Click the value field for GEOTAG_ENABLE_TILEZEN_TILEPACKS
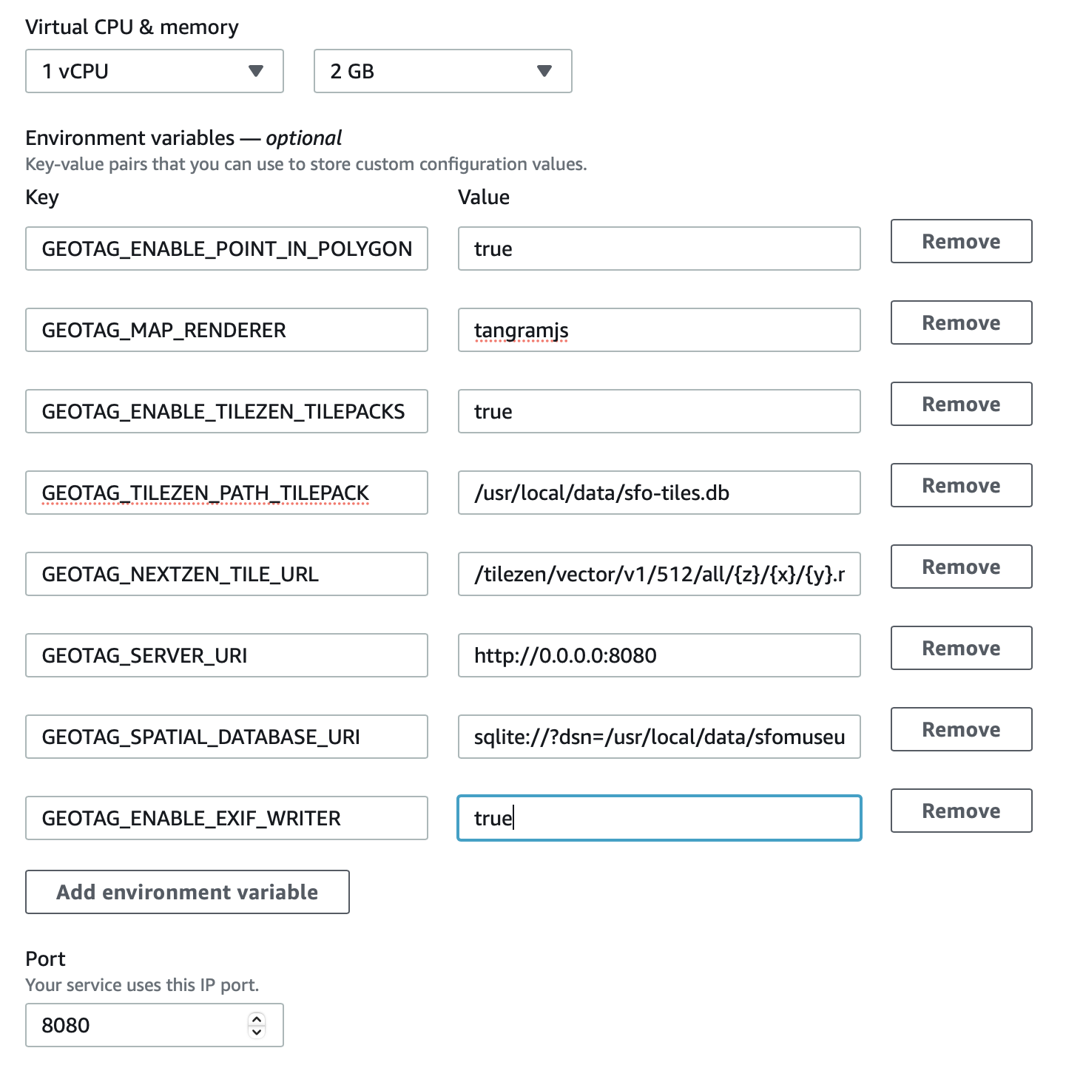The width and height of the screenshot is (1083, 1065). click(x=659, y=411)
